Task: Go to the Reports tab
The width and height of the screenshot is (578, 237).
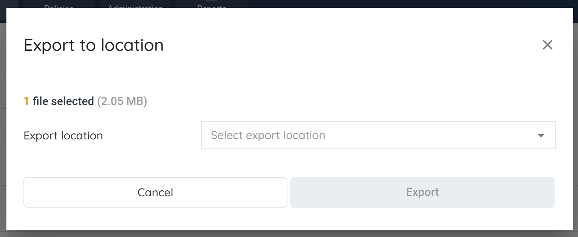Action: click(212, 5)
